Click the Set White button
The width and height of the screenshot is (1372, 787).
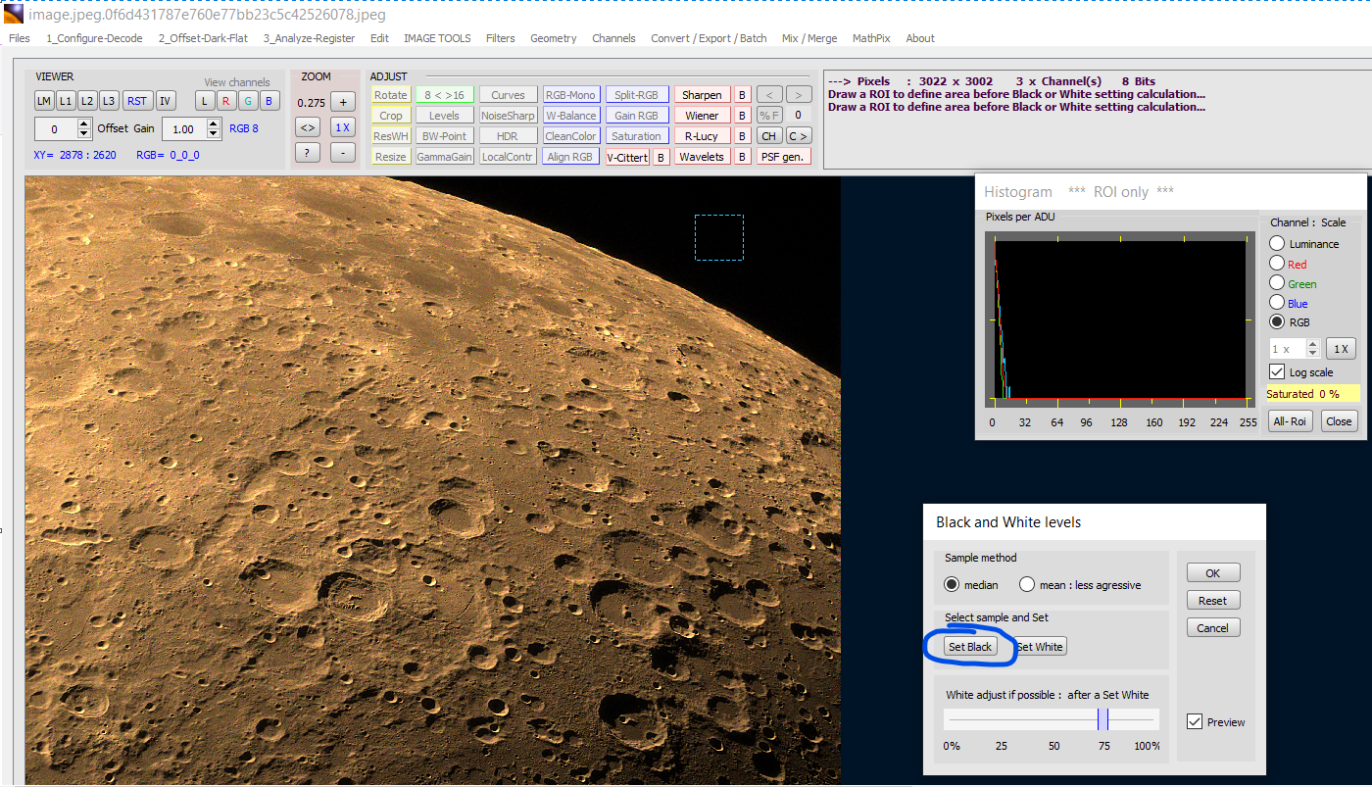pos(1040,647)
